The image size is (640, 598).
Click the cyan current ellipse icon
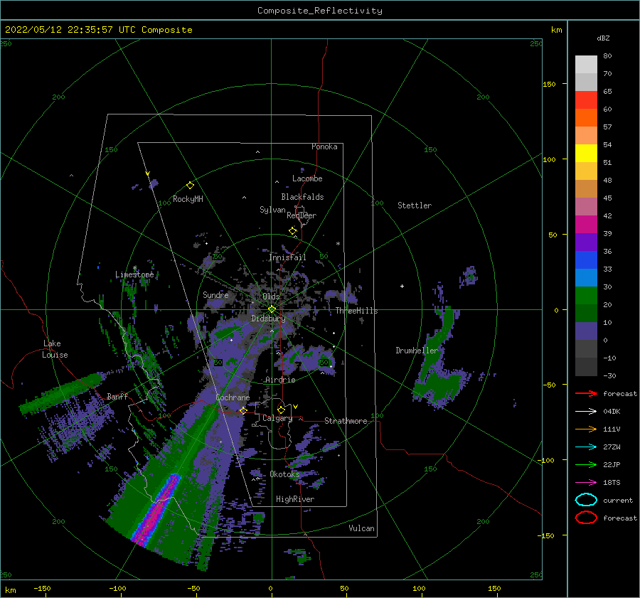pyautogui.click(x=586, y=500)
